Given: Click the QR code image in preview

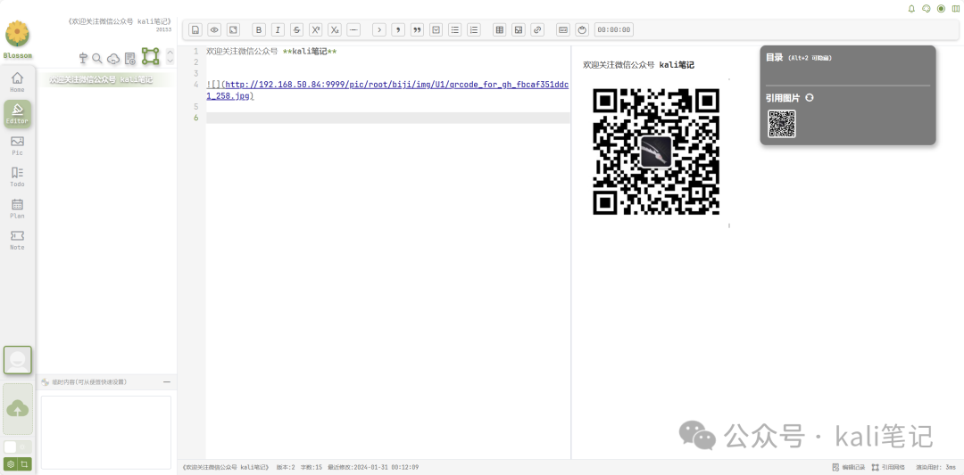Looking at the screenshot, I should point(656,152).
